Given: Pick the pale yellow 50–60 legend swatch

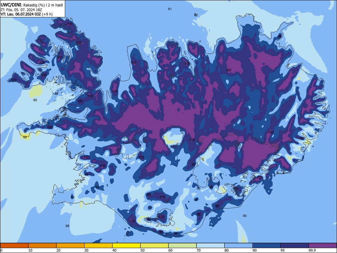Looking at the screenshot, I should pyautogui.click(x=154, y=246).
